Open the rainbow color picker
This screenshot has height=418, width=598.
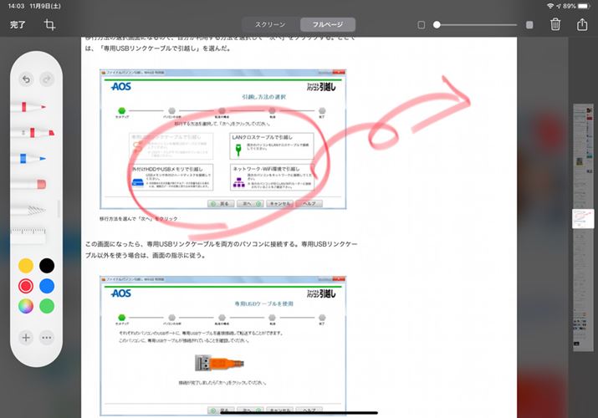pyautogui.click(x=26, y=306)
